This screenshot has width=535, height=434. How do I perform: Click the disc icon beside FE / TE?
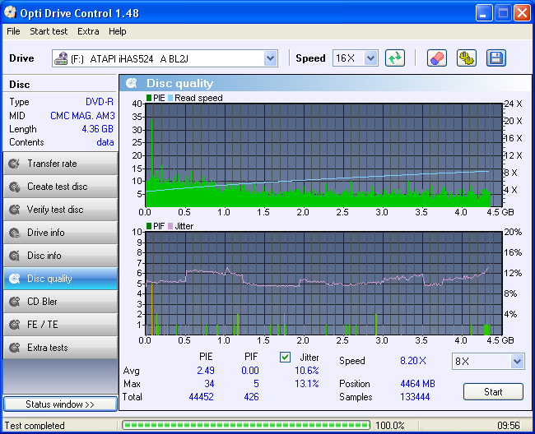click(14, 325)
